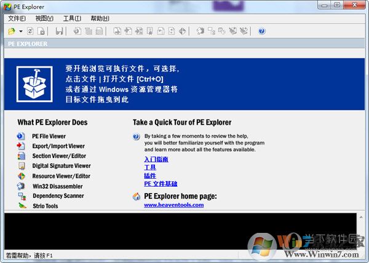Click the PE EXPLORER header bar
The image size is (369, 263).
click(x=184, y=44)
